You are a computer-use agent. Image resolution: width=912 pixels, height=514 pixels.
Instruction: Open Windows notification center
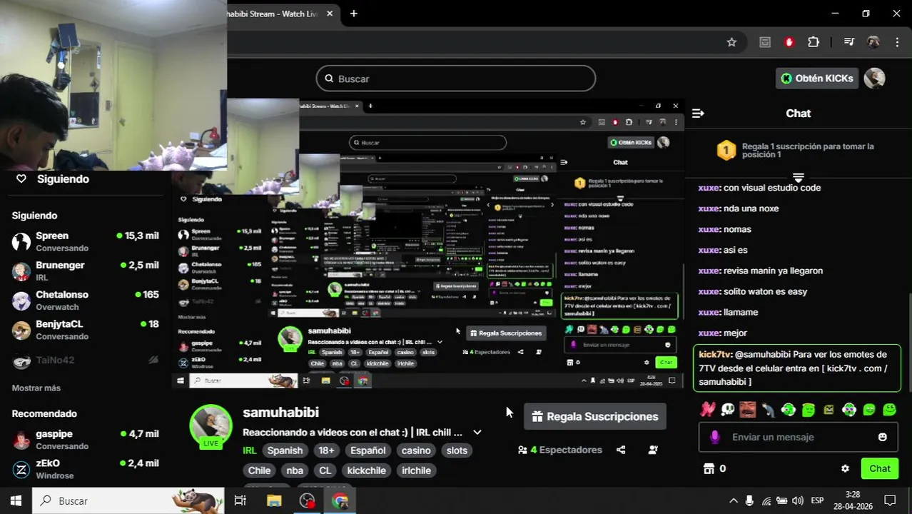pyautogui.click(x=890, y=500)
